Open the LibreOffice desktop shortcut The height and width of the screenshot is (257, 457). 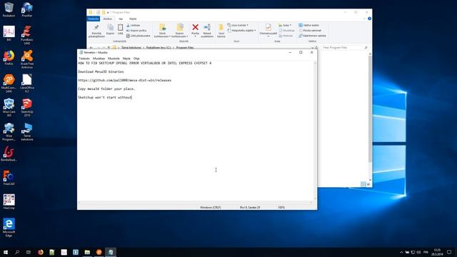click(x=27, y=84)
